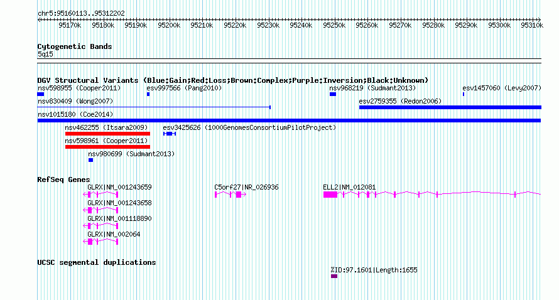Viewport: 559px width, 300px height.
Task: Select the nsv830409 (Wong2007) label
Action: click(x=75, y=101)
